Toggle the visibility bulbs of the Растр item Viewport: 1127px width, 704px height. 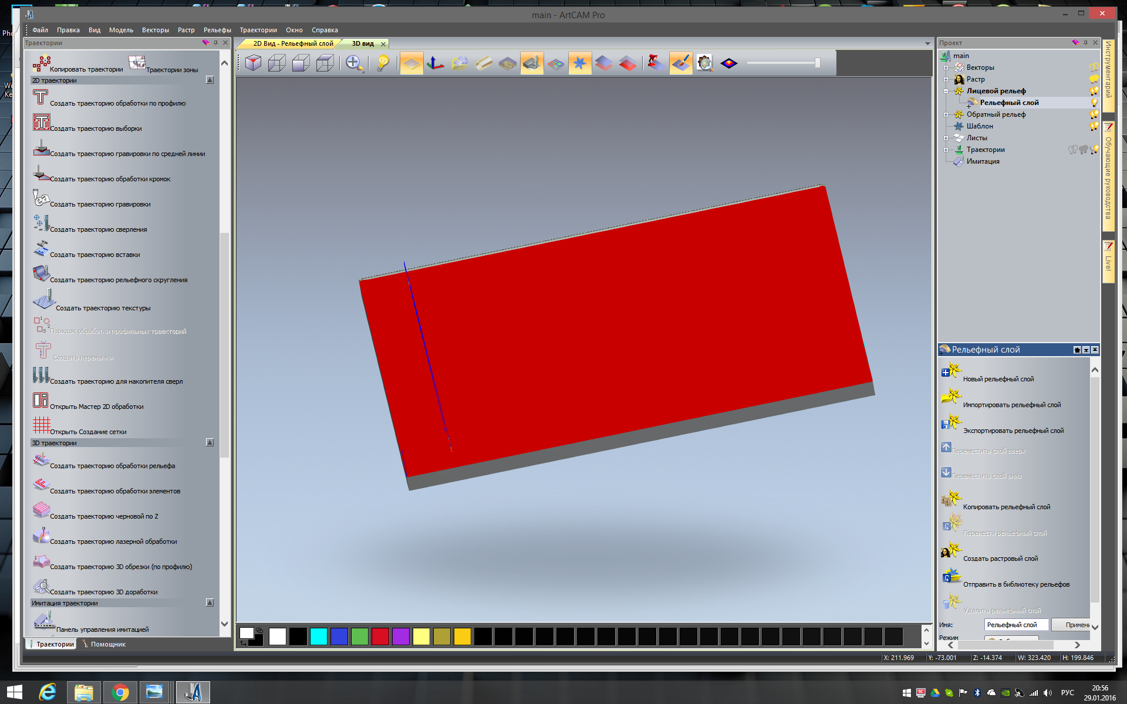1094,79
